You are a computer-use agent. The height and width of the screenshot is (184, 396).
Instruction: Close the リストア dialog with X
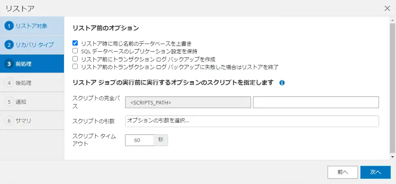point(387,8)
